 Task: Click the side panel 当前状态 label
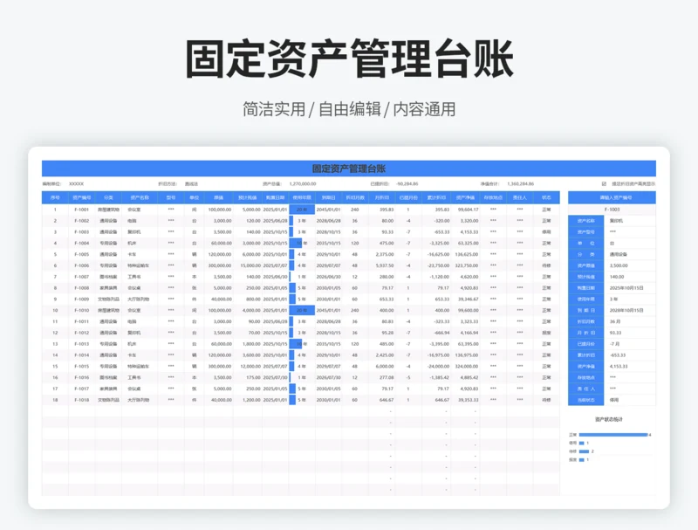click(585, 400)
